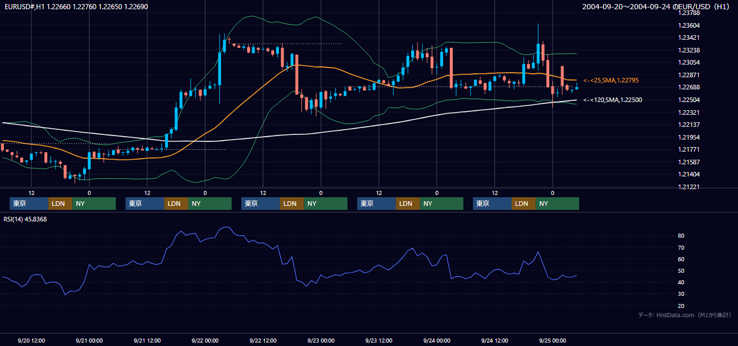The image size is (738, 346).
Task: Click the 9/21 12:00 date label
Action: [147, 340]
